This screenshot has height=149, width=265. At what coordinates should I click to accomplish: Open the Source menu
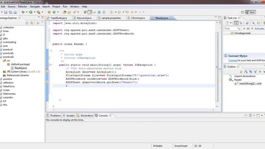point(12,7)
